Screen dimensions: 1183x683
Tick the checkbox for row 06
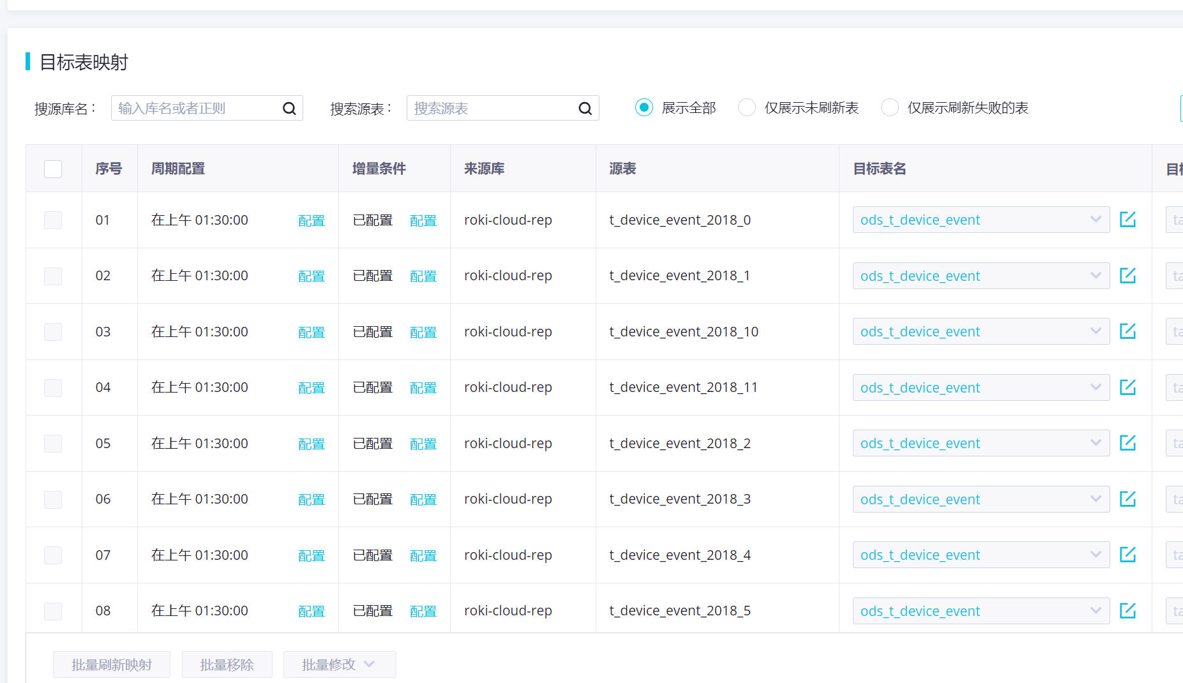(53, 500)
